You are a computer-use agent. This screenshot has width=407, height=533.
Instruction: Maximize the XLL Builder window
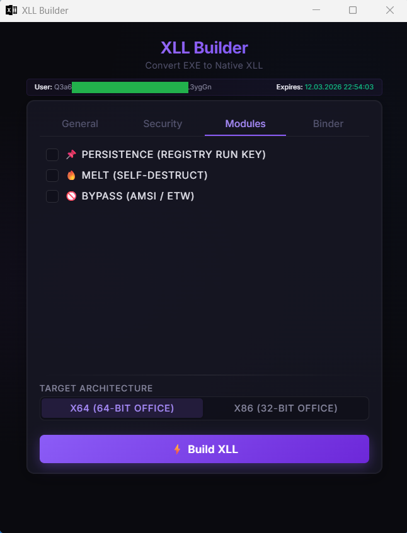click(353, 10)
